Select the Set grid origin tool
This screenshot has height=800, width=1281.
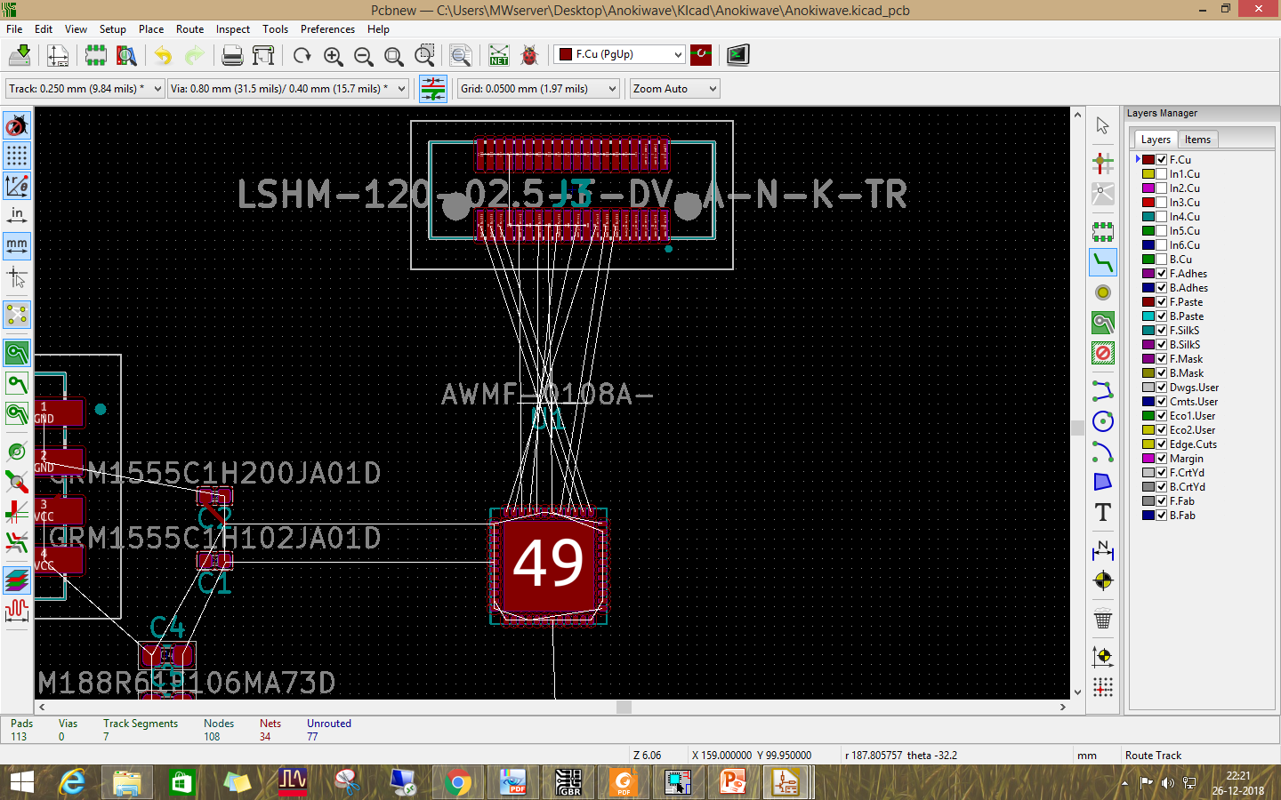coord(1103,687)
